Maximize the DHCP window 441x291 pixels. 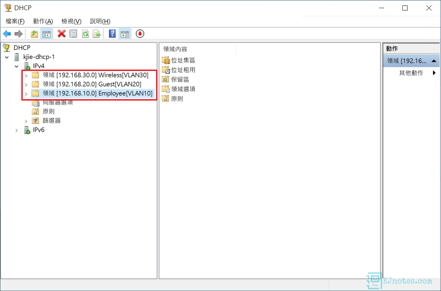tap(405, 8)
